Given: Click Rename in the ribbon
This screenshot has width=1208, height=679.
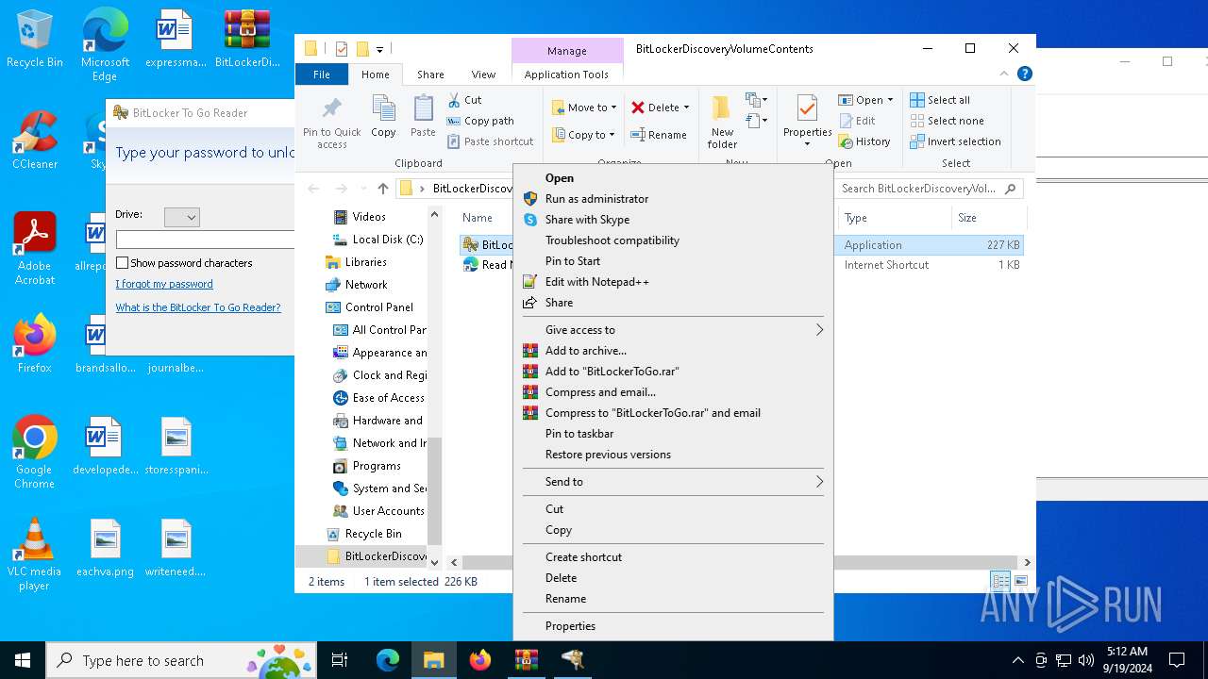Looking at the screenshot, I should point(659,135).
